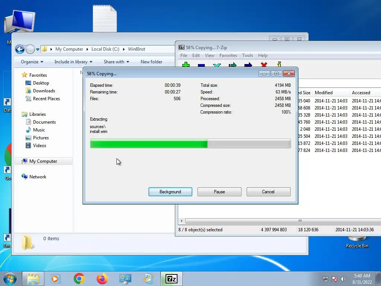
Task: Select Libraries in the navigation pane
Action: coord(38,114)
